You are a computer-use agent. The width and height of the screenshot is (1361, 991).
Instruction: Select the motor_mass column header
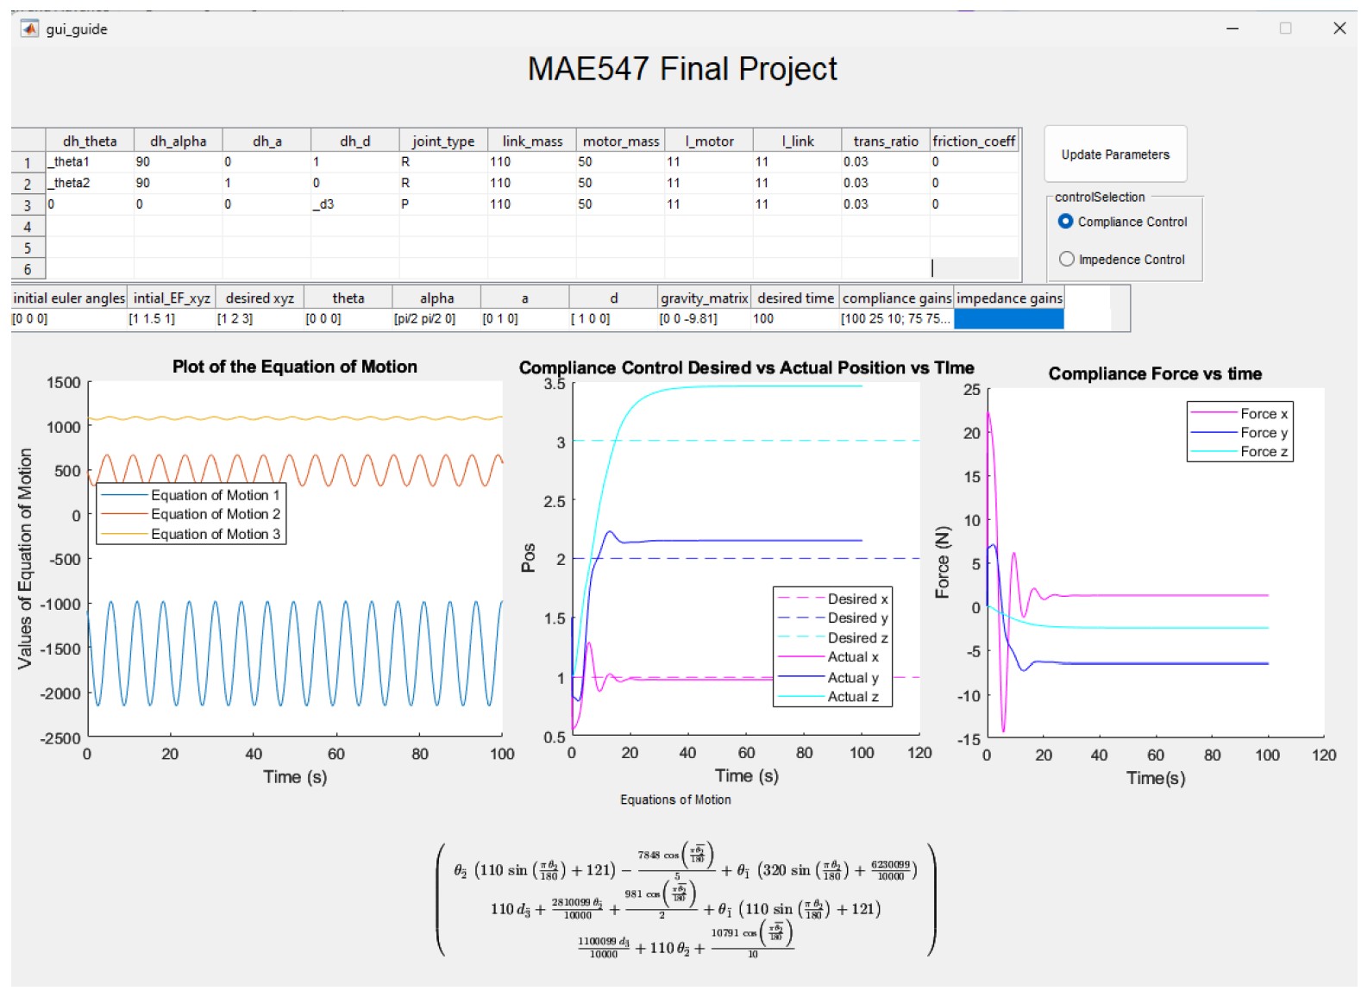pyautogui.click(x=620, y=141)
